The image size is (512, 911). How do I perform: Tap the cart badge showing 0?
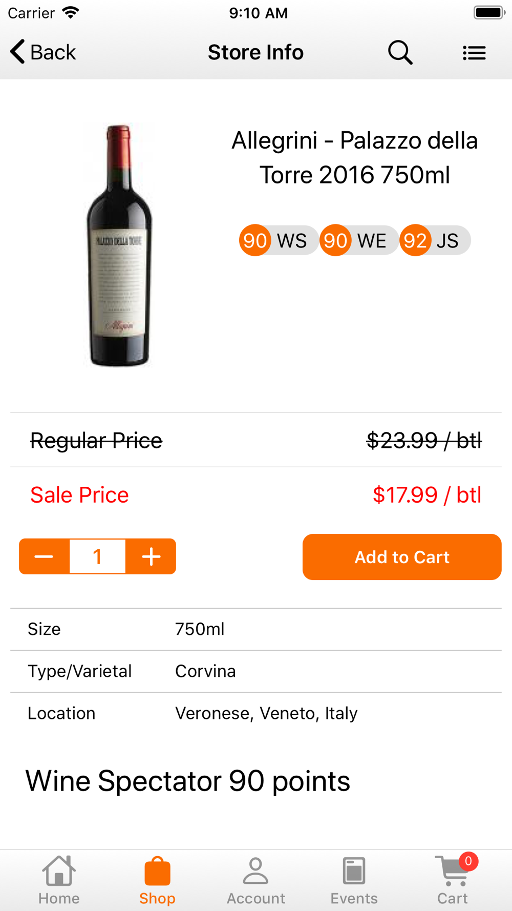click(x=468, y=861)
